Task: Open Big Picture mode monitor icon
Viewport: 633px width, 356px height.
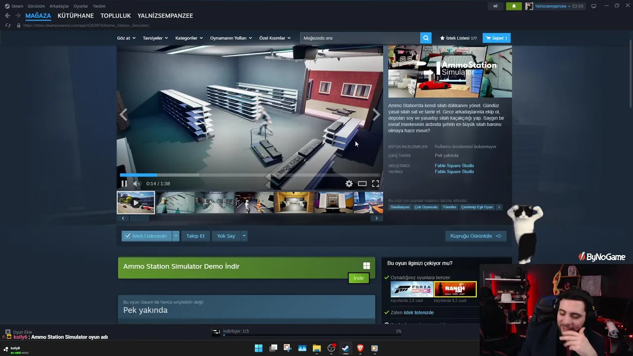Action: click(593, 6)
